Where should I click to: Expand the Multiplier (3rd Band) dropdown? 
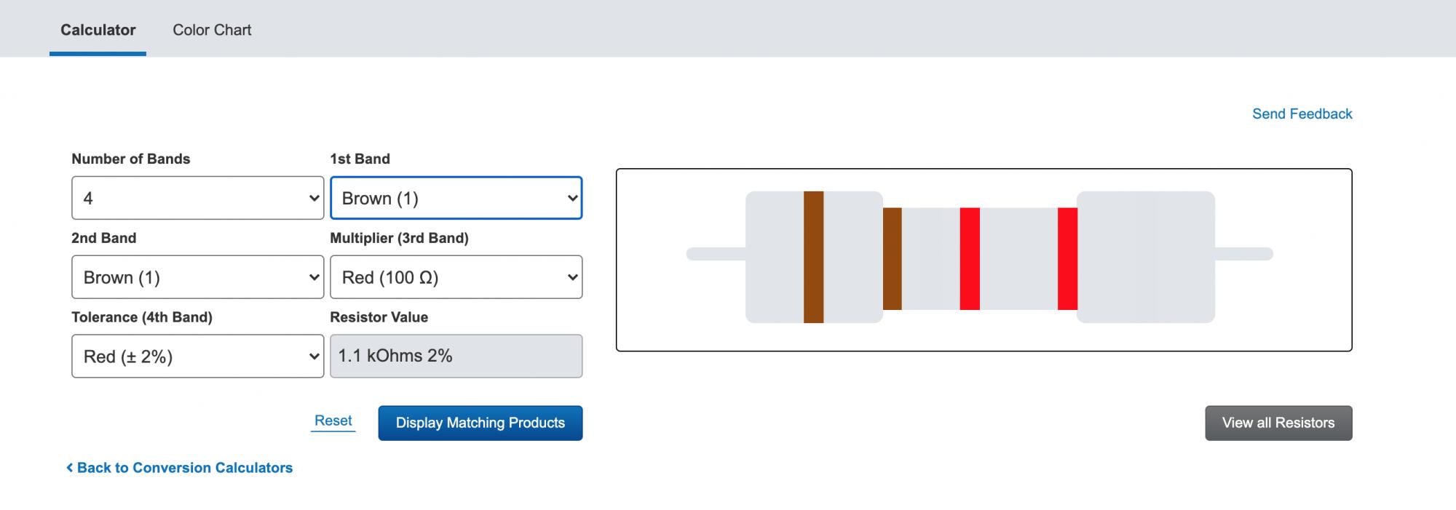pos(456,277)
